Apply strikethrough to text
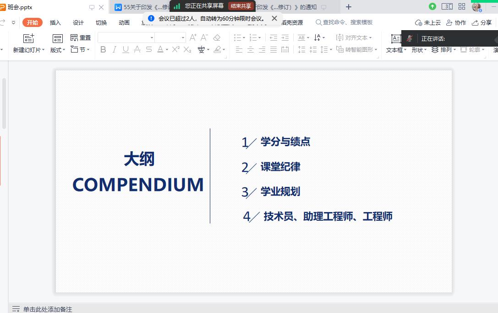 (149, 50)
